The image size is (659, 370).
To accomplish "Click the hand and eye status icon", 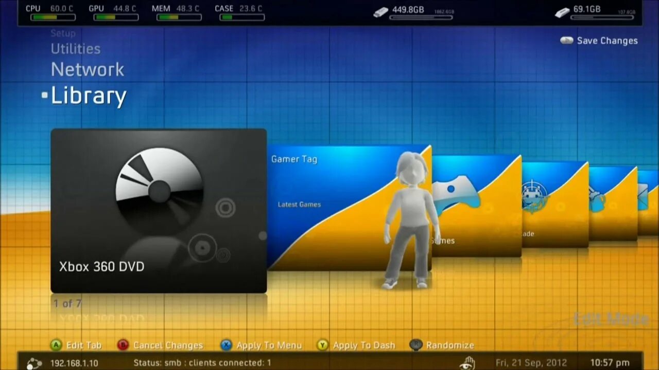I will pos(466,362).
